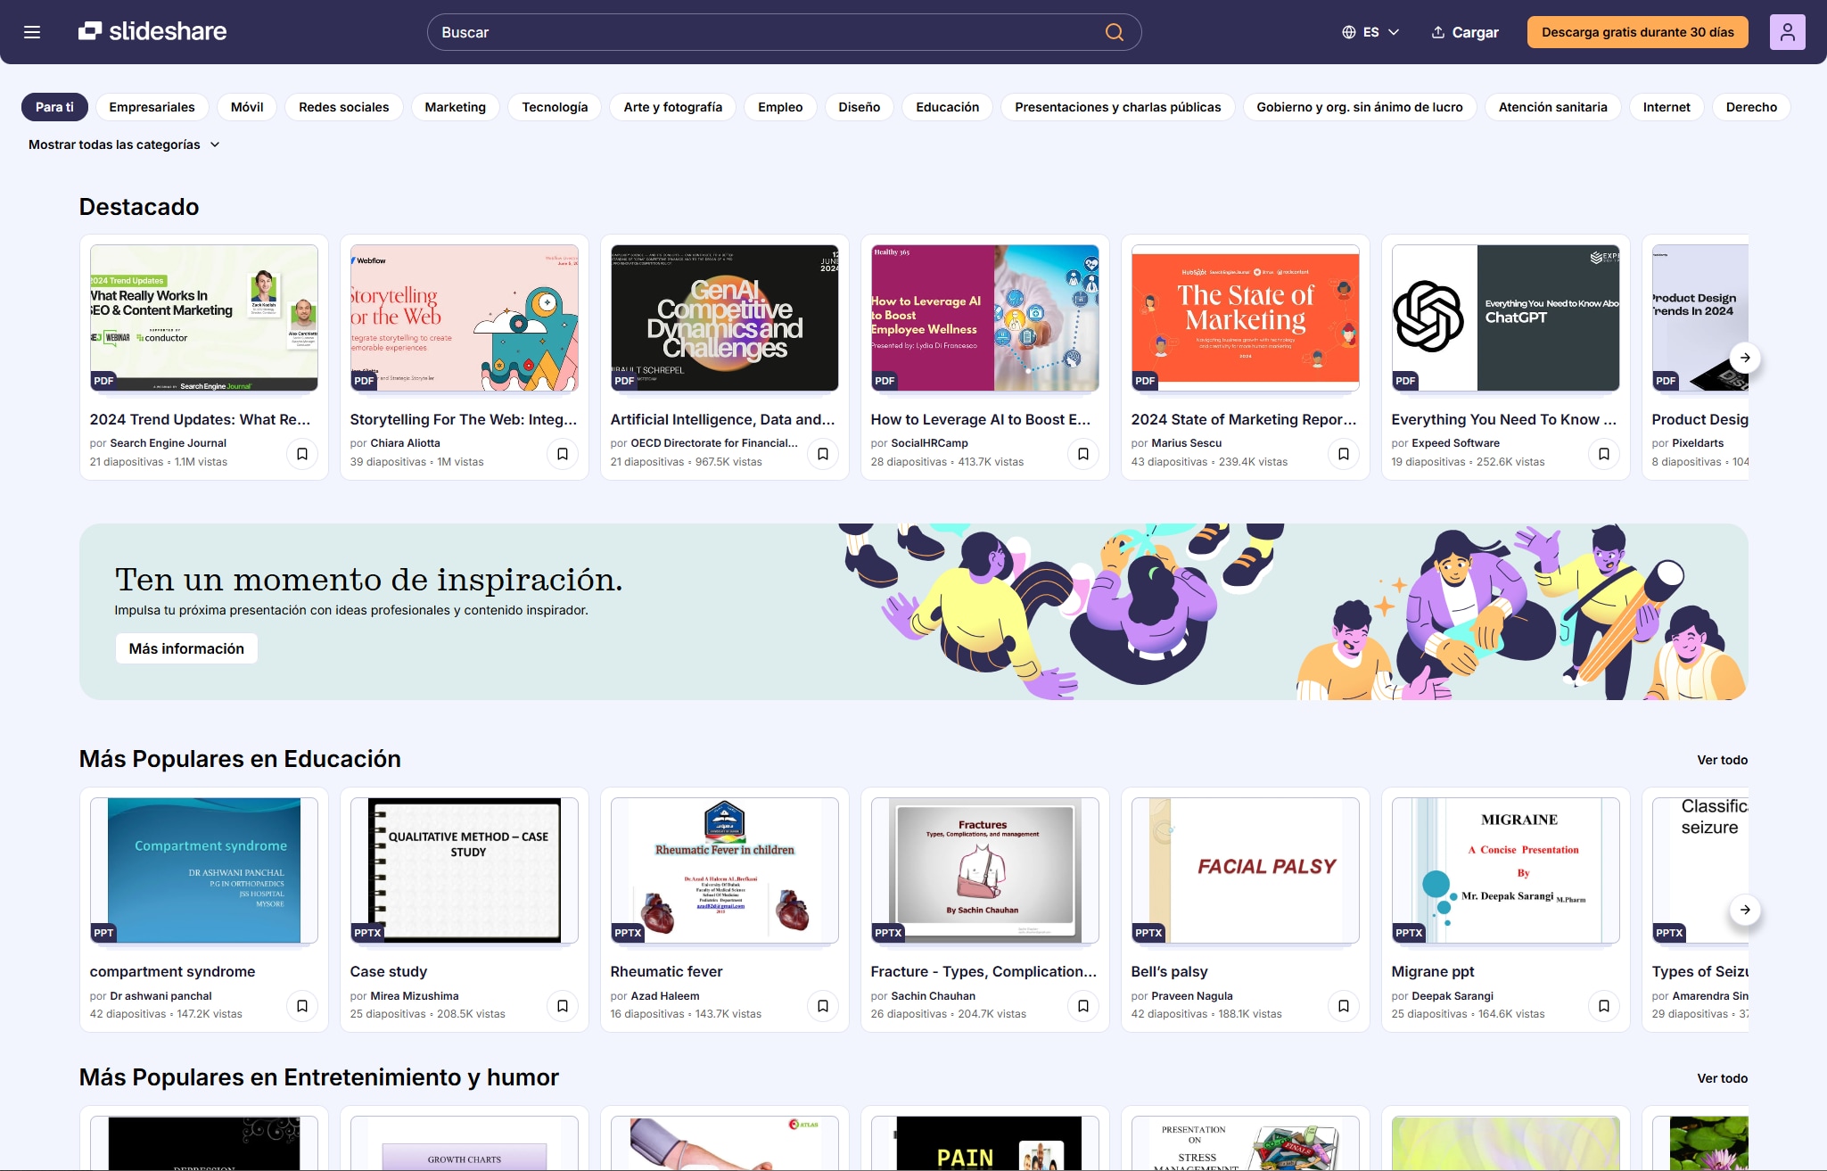Bookmark the Migrane ppt presentation
1827x1171 pixels.
[1604, 1005]
